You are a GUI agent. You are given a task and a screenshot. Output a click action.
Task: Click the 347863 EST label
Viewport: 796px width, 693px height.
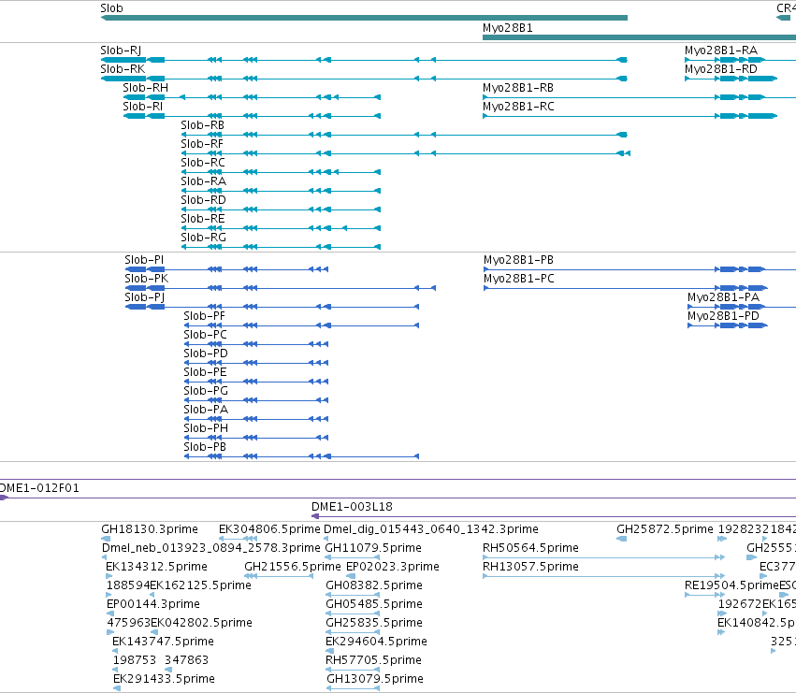pos(187,661)
